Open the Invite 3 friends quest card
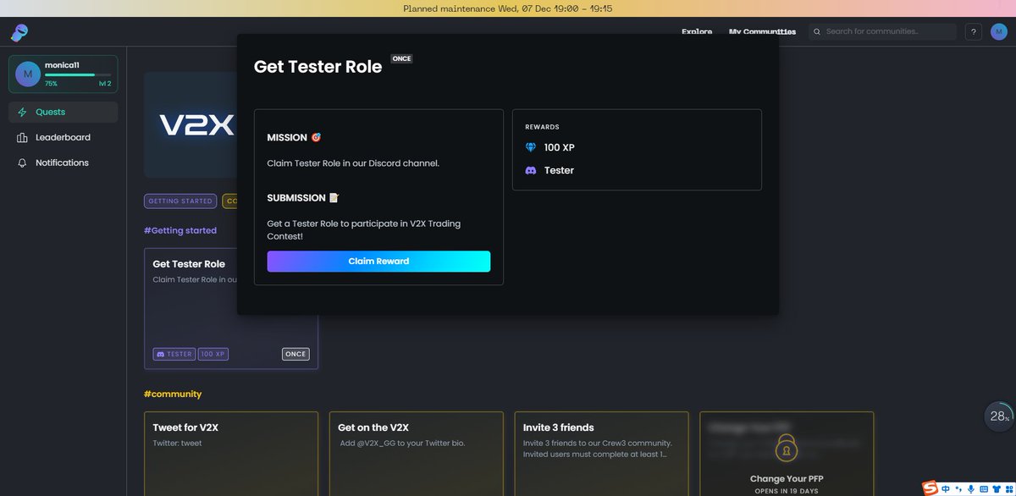Image resolution: width=1016 pixels, height=496 pixels. pyautogui.click(x=601, y=454)
